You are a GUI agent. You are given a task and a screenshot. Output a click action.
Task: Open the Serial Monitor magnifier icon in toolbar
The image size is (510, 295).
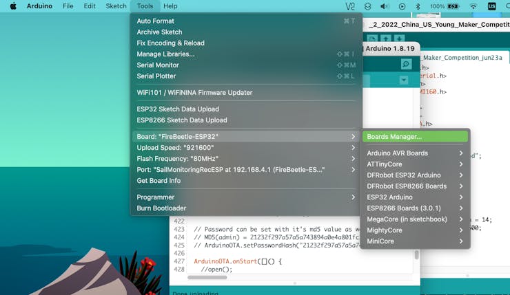(x=406, y=64)
